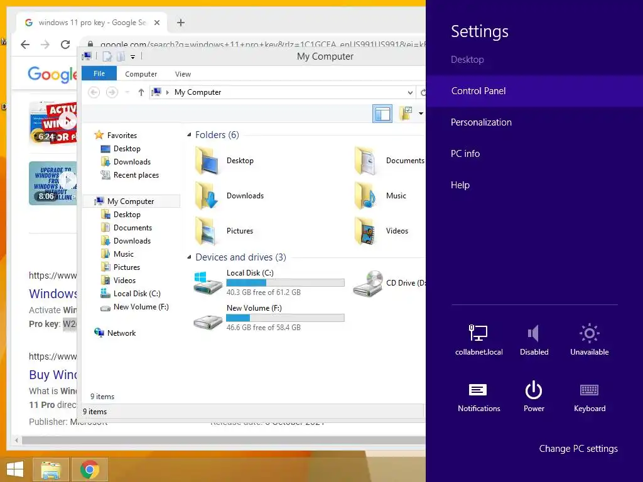Image resolution: width=643 pixels, height=482 pixels.
Task: Select New Volume (F:) drive icon
Action: pos(208,321)
